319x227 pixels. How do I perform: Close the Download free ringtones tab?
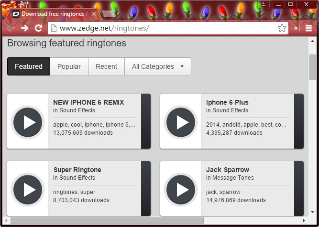click(94, 14)
